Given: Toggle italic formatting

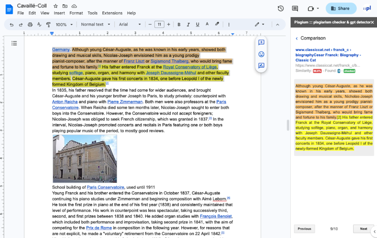Looking at the screenshot, I should pyautogui.click(x=188, y=24).
